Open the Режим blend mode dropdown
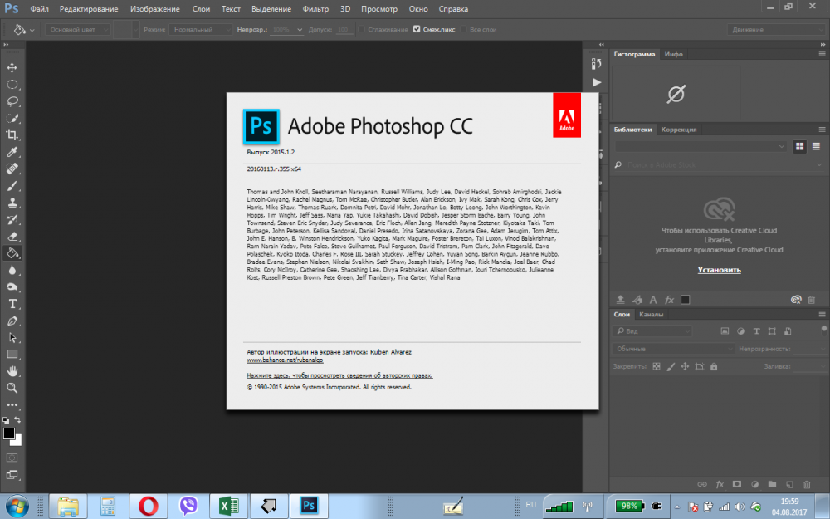Screen dimensions: 830x519 coord(201,29)
